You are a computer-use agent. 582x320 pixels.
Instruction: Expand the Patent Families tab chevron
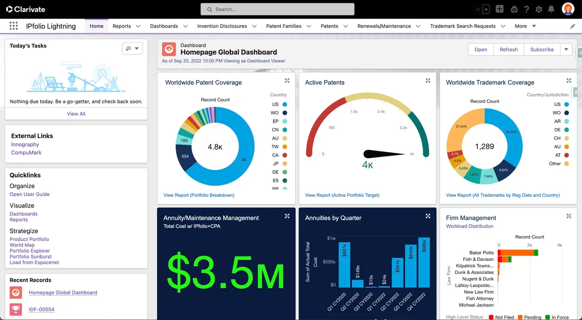[x=309, y=26]
